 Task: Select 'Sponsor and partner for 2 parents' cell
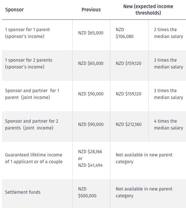point(31,124)
